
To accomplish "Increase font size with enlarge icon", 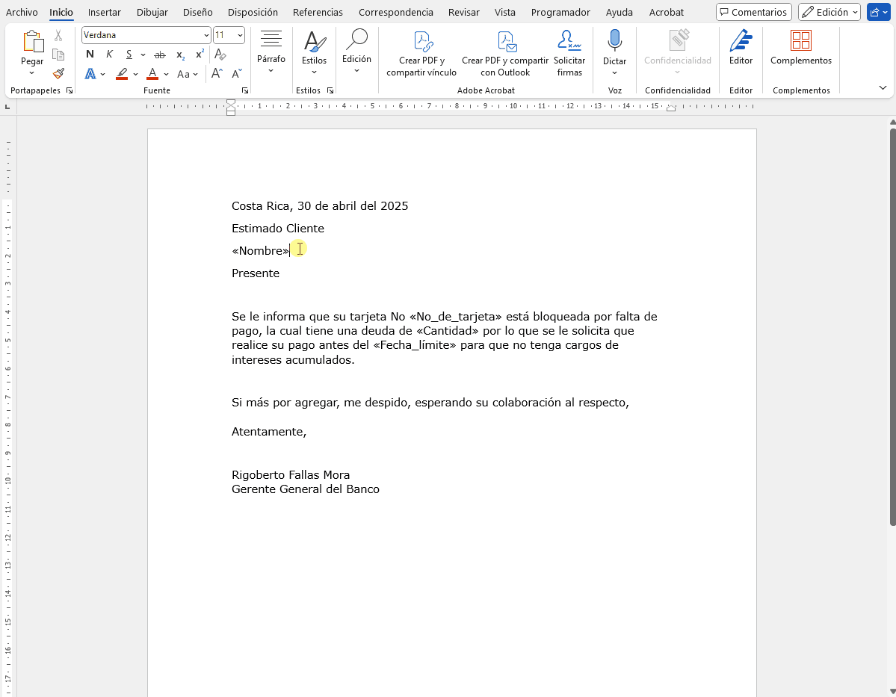I will pyautogui.click(x=217, y=73).
